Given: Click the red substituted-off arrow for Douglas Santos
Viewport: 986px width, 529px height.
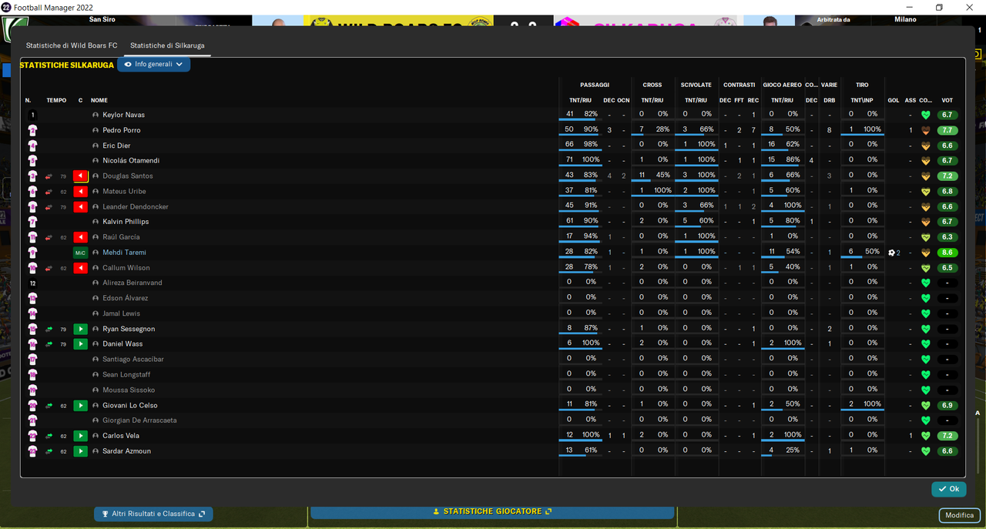Looking at the screenshot, I should (80, 176).
